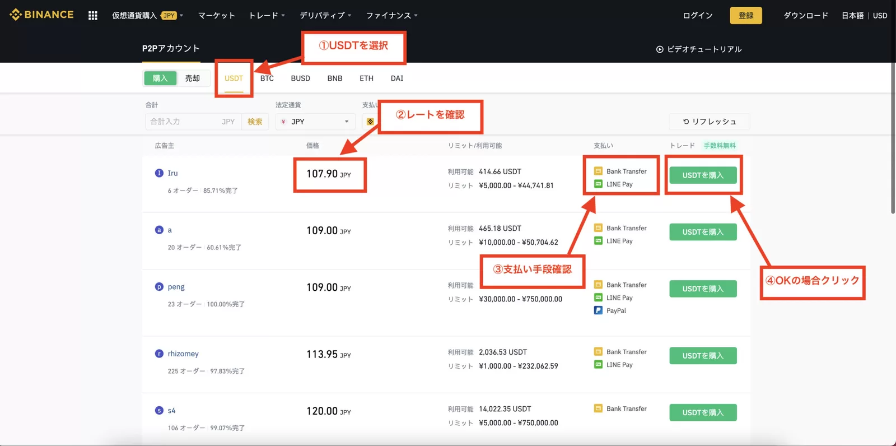Click the 2,036.53 USDT available amount

point(503,352)
